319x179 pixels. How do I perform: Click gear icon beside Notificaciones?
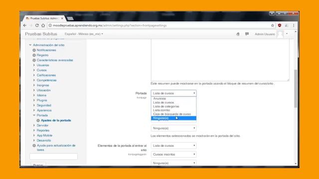pyautogui.click(x=34, y=50)
